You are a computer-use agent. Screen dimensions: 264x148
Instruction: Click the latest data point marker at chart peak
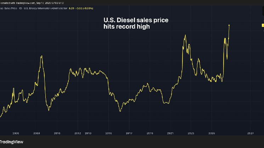pyautogui.click(x=229, y=25)
